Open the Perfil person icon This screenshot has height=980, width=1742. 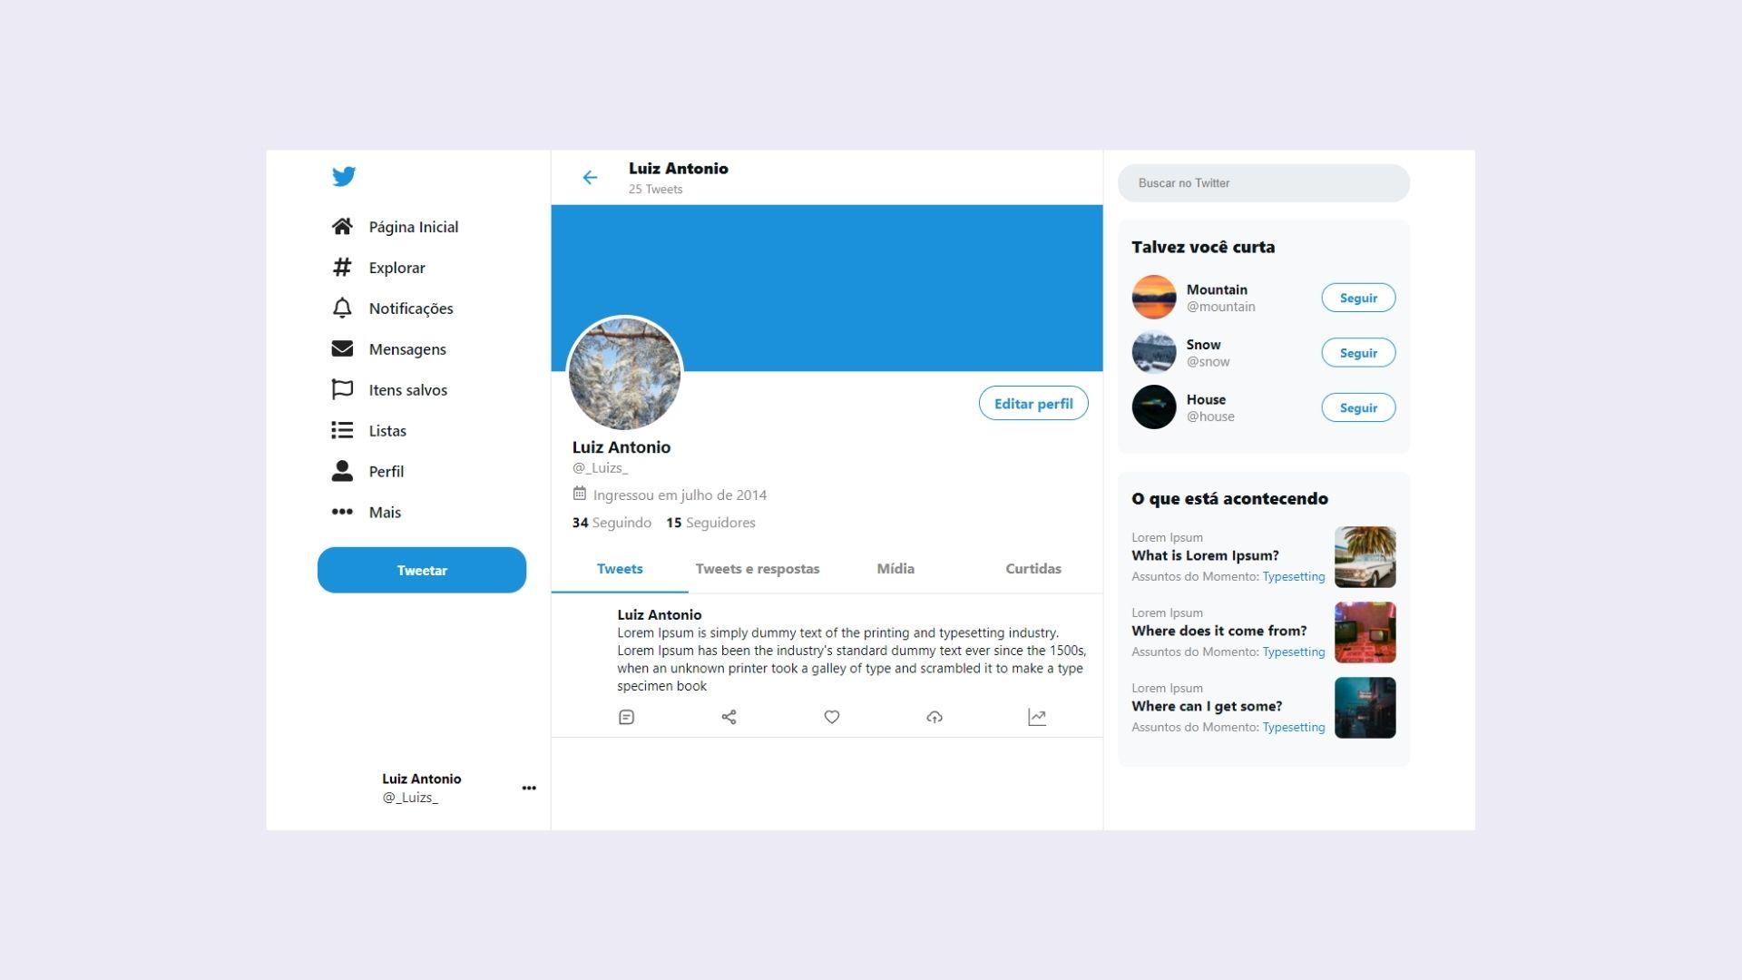tap(342, 470)
